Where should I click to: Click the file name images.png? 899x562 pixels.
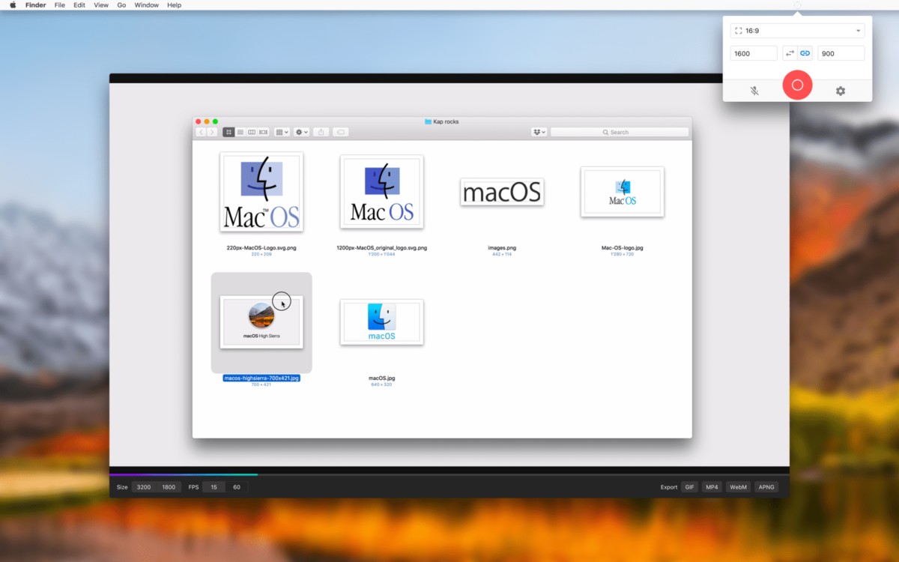coord(502,248)
